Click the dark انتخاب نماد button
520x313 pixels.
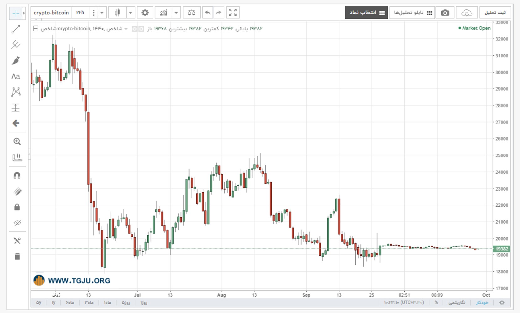(366, 13)
